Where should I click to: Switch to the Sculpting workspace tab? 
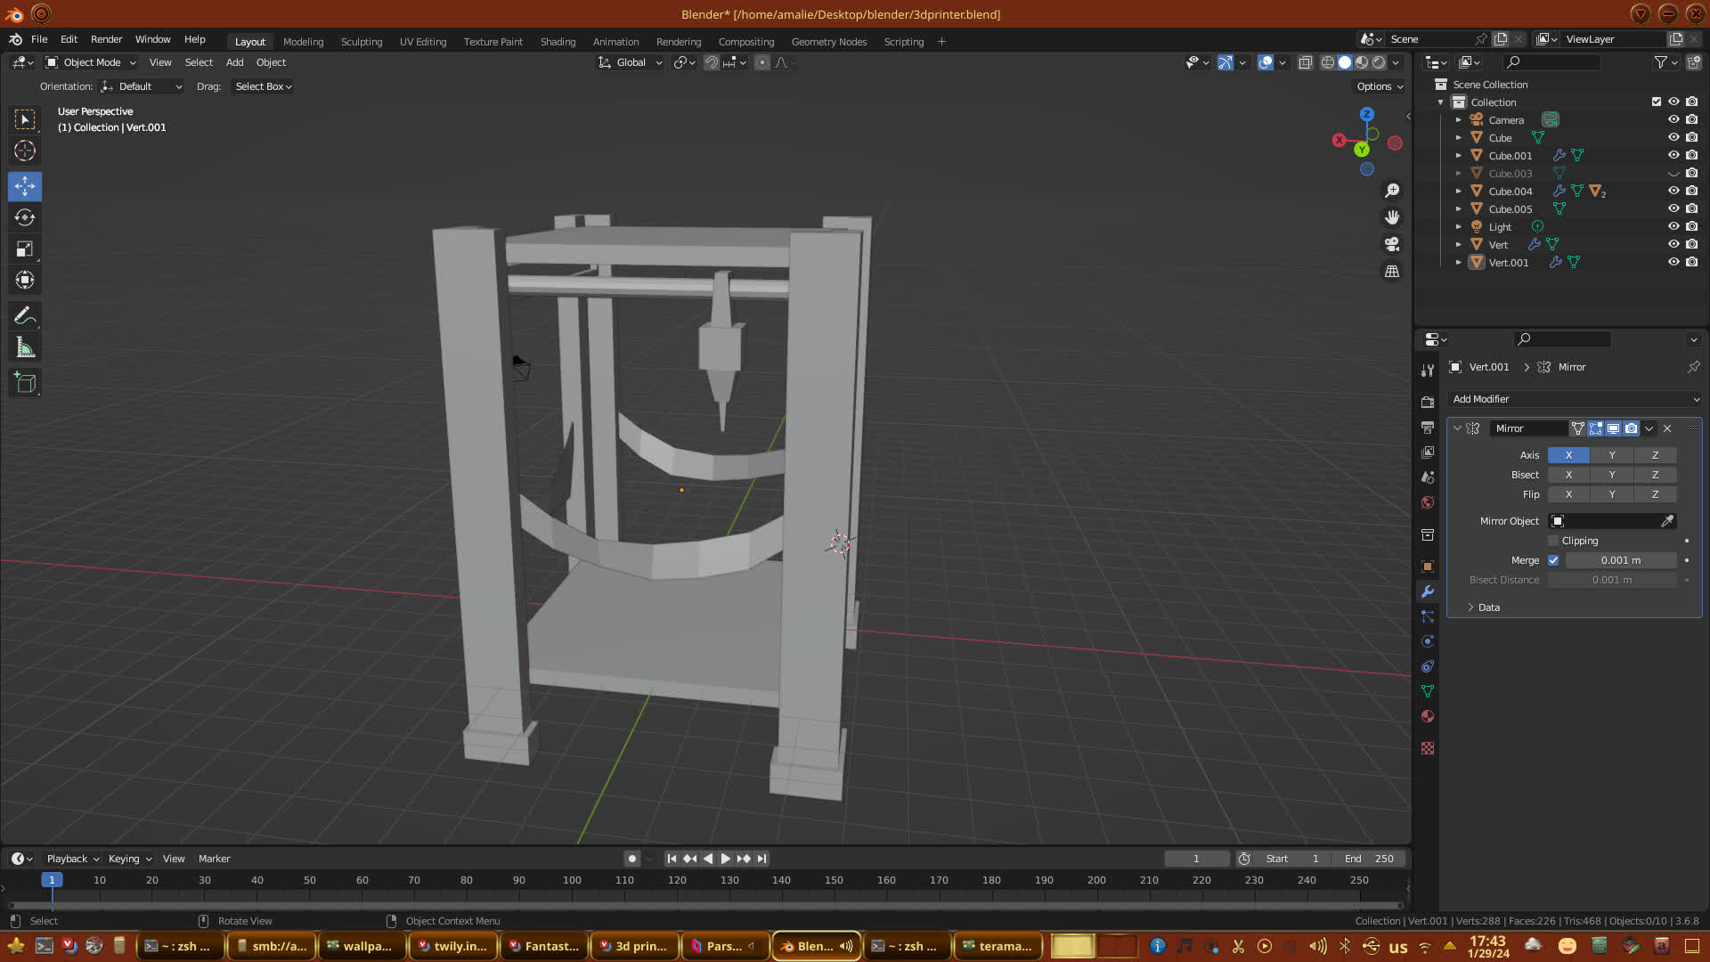tap(361, 42)
